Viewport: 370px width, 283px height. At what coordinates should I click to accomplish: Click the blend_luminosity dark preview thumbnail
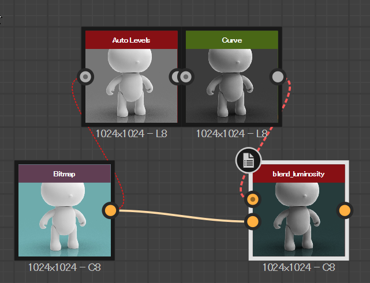(299, 220)
